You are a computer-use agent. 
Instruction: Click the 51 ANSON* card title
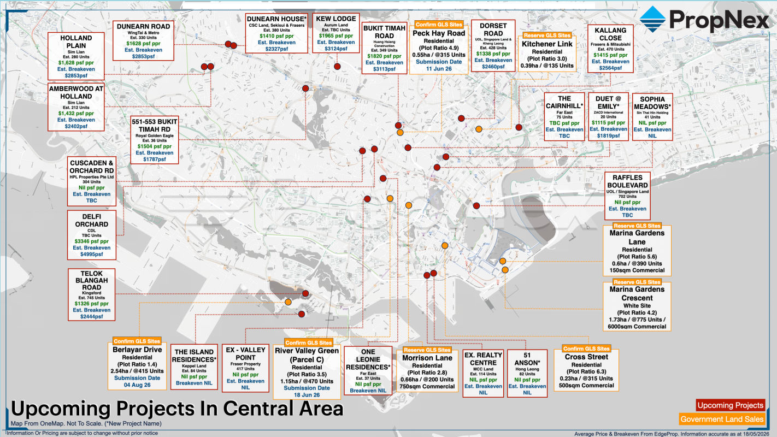527,358
